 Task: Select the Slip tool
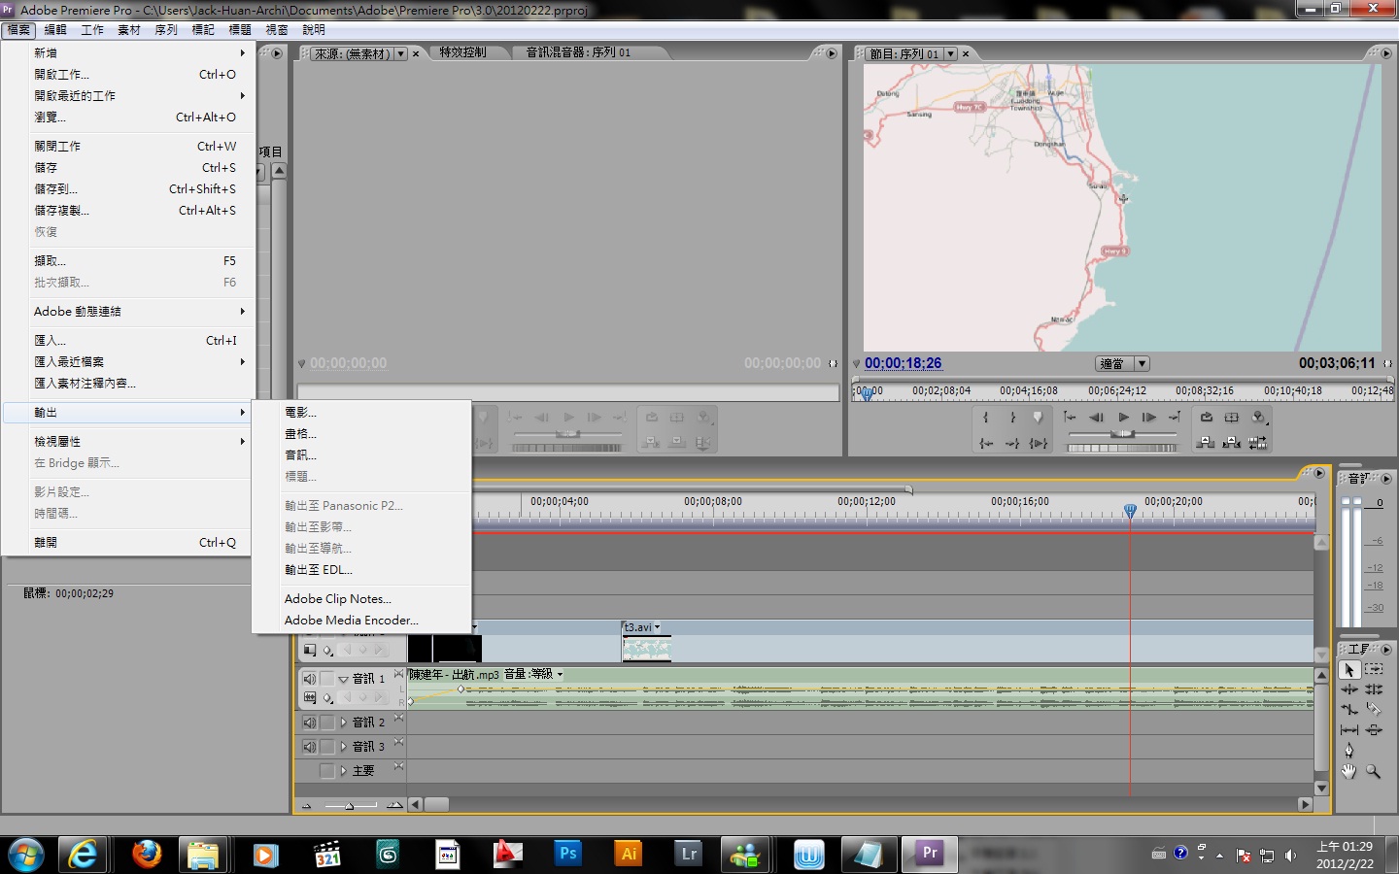[1349, 730]
